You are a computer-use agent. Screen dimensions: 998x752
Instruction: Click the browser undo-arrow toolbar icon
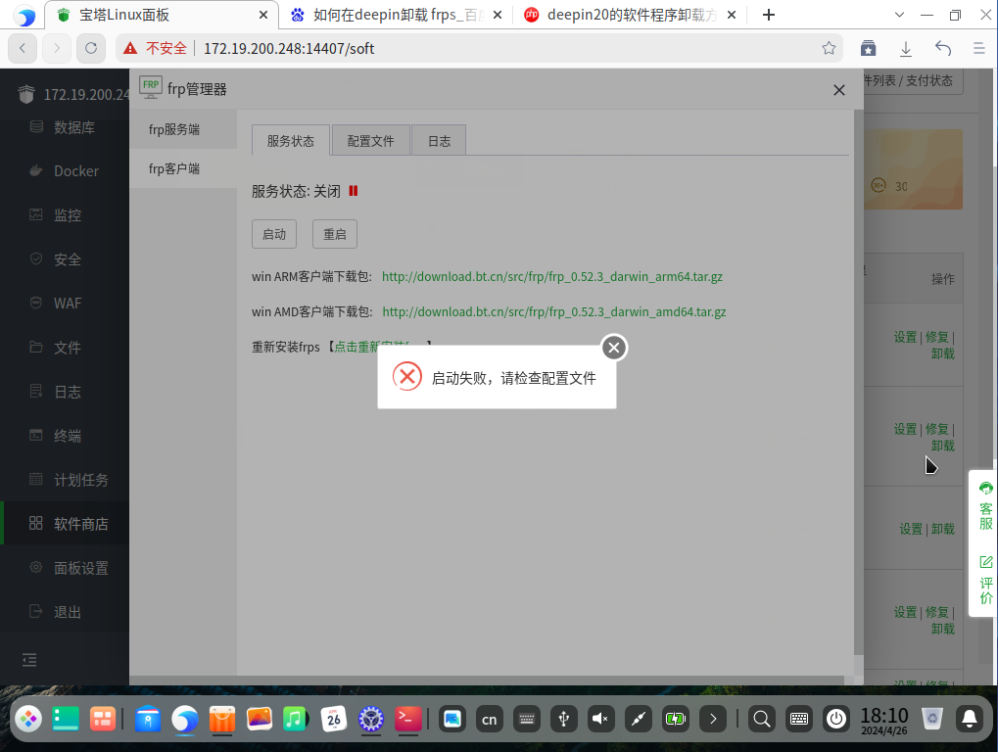943,48
